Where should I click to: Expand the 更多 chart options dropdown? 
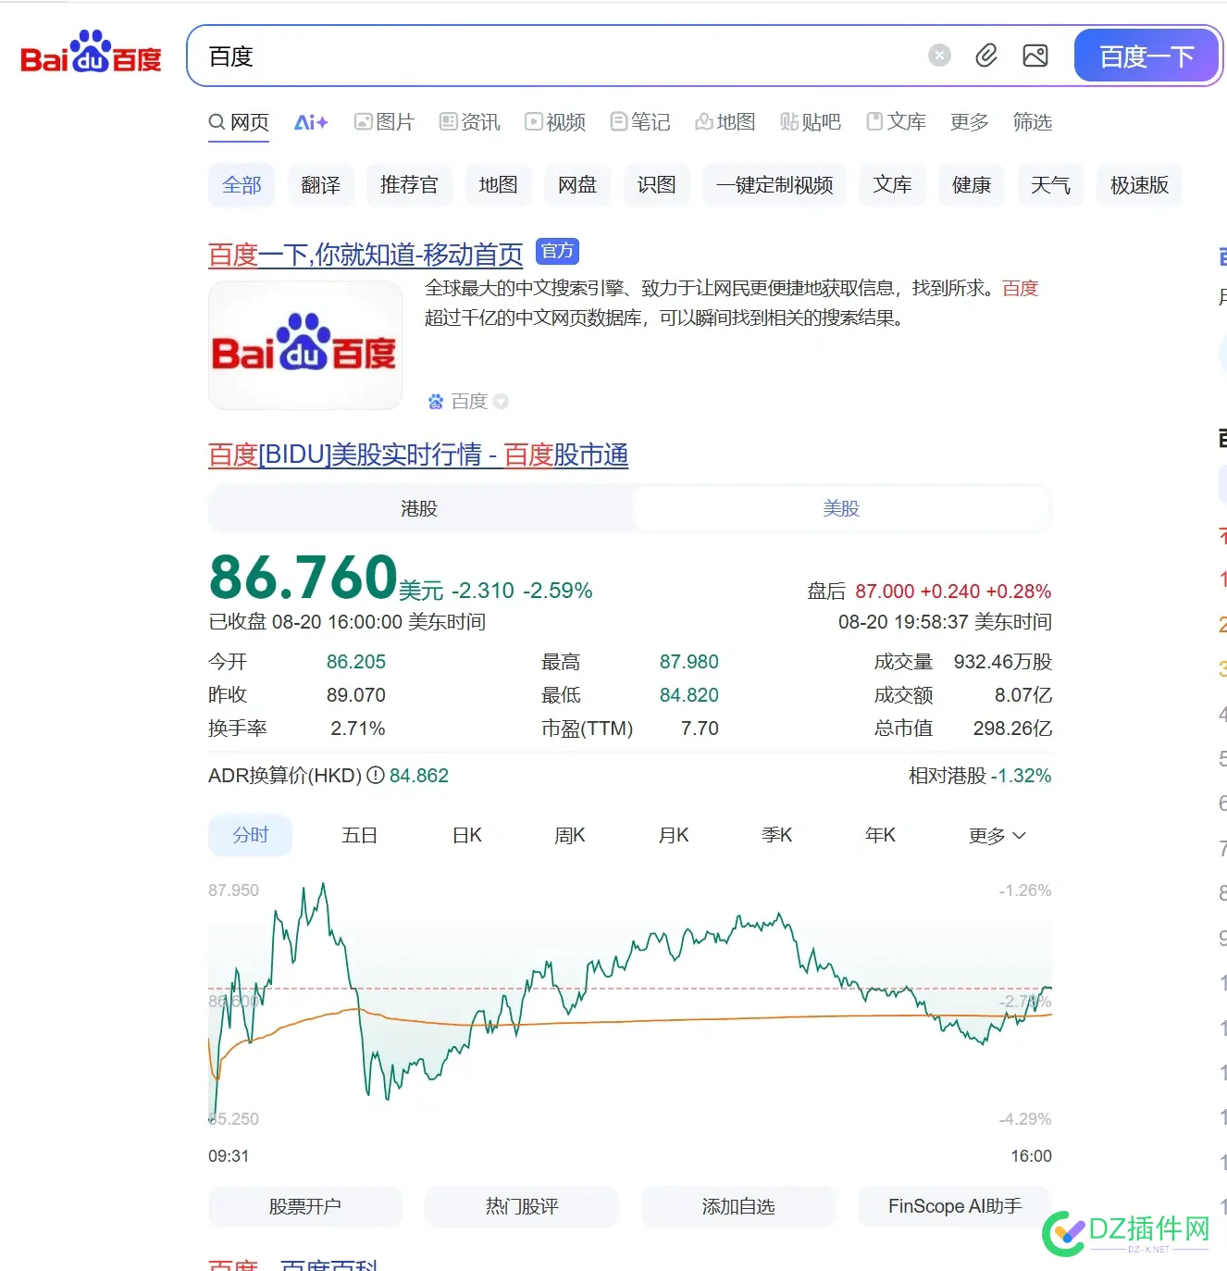(x=997, y=835)
